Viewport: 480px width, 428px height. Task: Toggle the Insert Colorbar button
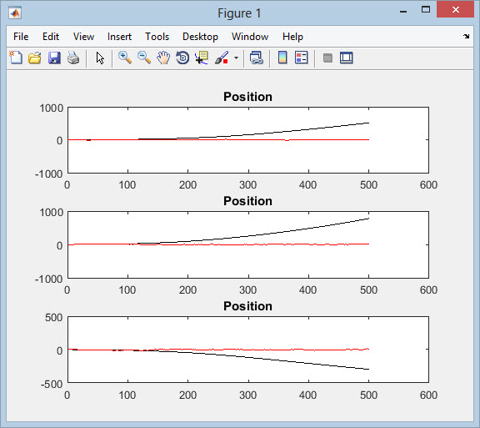[282, 58]
